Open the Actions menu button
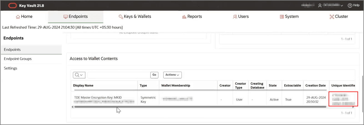The width and height of the screenshot is (364, 125). click(172, 75)
